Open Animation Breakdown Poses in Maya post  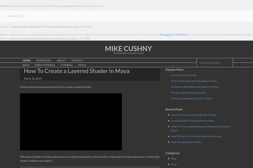pos(191,98)
